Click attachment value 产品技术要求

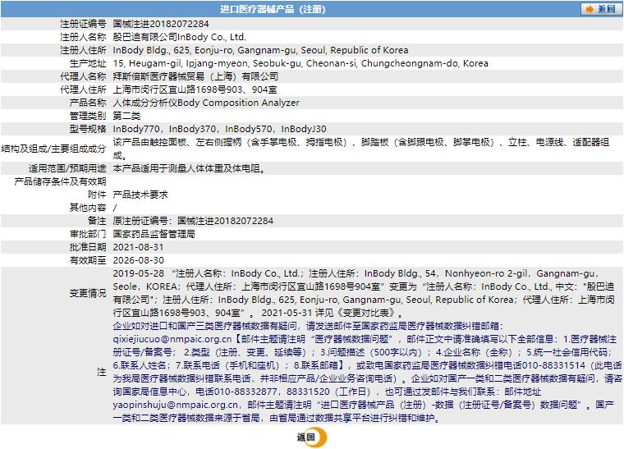pyautogui.click(x=140, y=195)
